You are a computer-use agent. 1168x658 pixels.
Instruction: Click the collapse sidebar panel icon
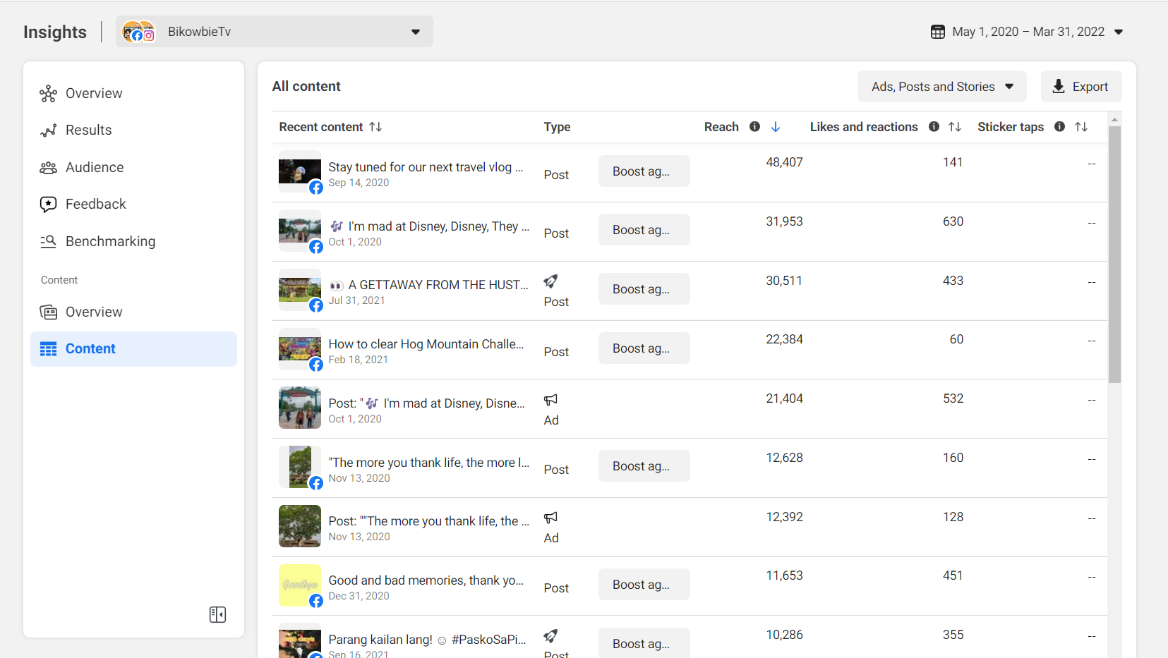tap(217, 615)
